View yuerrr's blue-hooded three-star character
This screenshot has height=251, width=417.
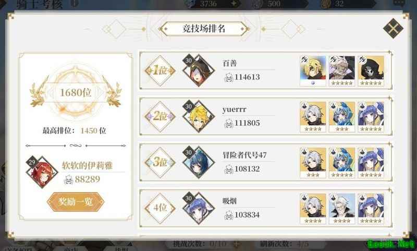[342, 116]
